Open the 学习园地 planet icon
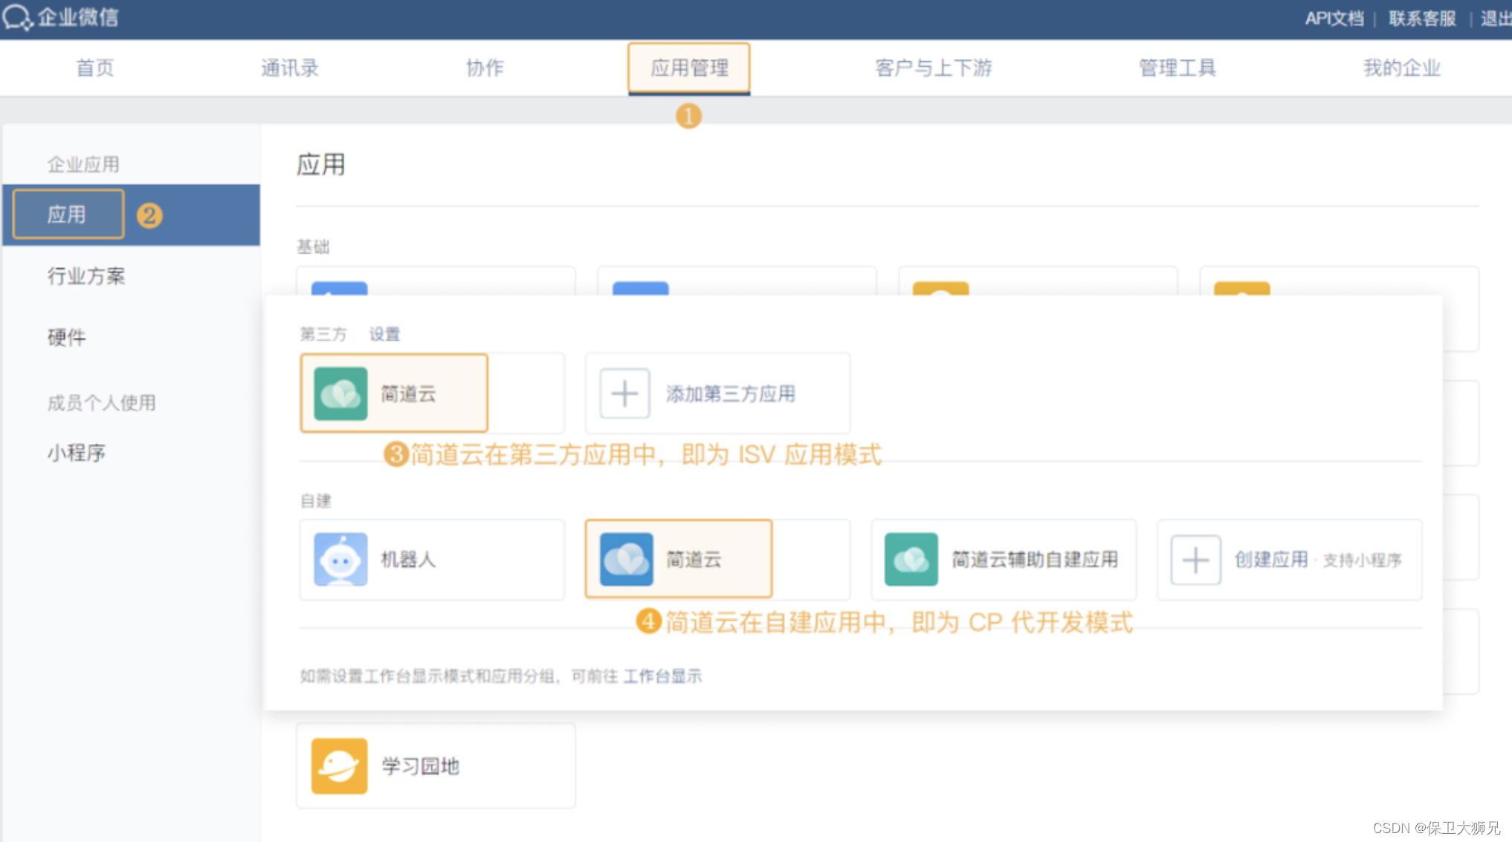 [x=339, y=766]
